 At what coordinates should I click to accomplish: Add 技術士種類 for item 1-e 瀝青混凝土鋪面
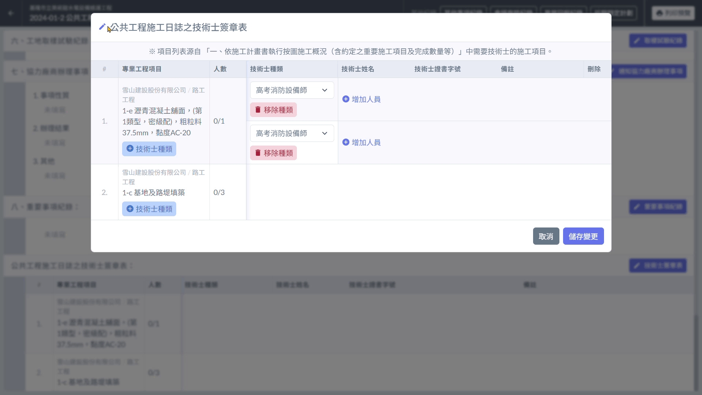tap(149, 149)
